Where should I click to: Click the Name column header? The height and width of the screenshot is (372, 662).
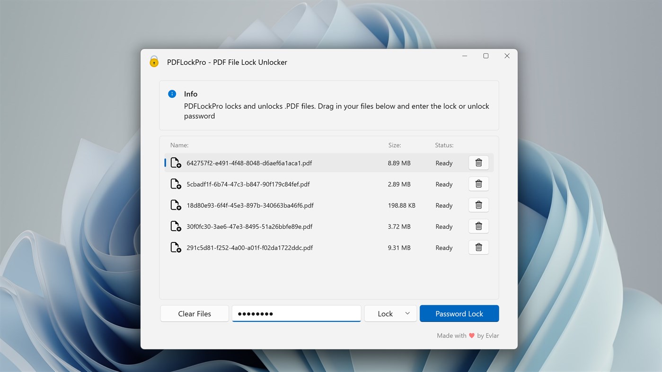(179, 145)
